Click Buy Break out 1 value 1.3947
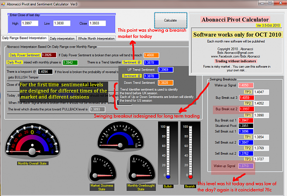Viewport: 287px width, 196px height. [246, 120]
